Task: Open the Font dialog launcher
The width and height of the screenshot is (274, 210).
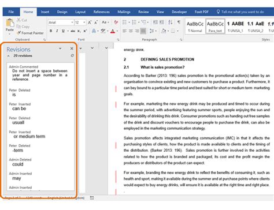Action: tap(118, 40)
